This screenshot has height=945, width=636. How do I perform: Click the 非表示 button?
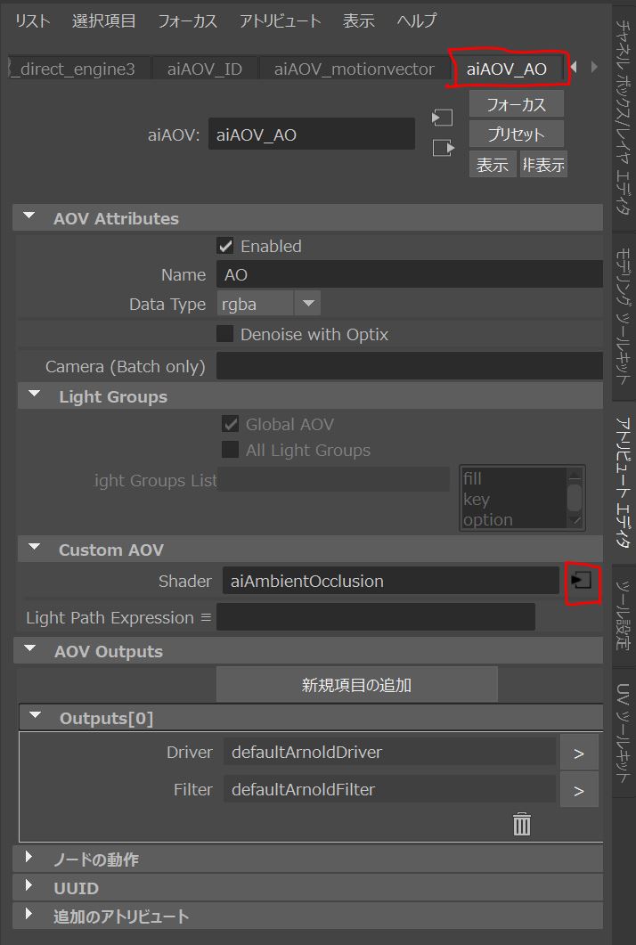pyautogui.click(x=543, y=164)
